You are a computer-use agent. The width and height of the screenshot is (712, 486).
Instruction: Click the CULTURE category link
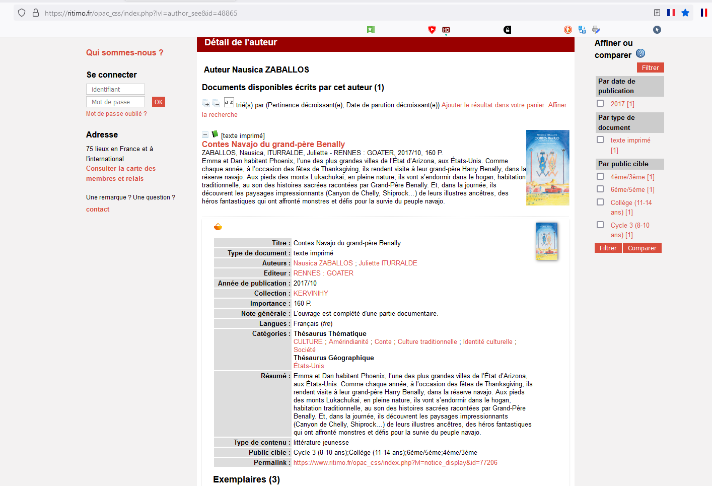pyautogui.click(x=308, y=341)
